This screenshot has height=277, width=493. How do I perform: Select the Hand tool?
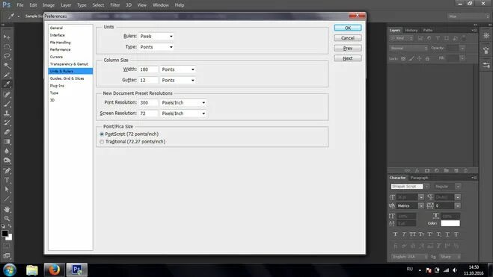click(7, 209)
